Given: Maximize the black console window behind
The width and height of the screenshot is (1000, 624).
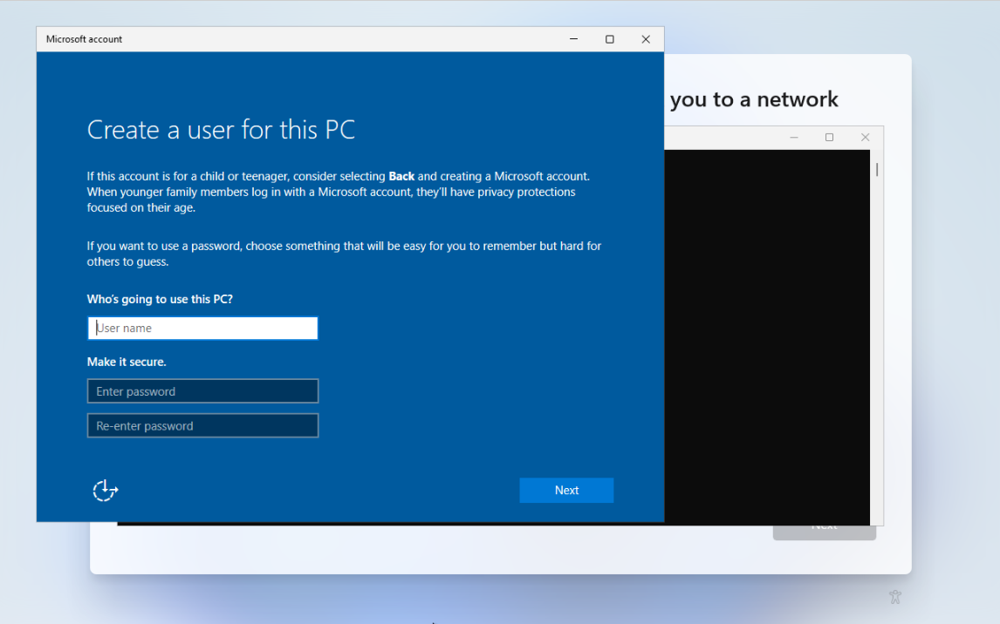Looking at the screenshot, I should tap(829, 138).
